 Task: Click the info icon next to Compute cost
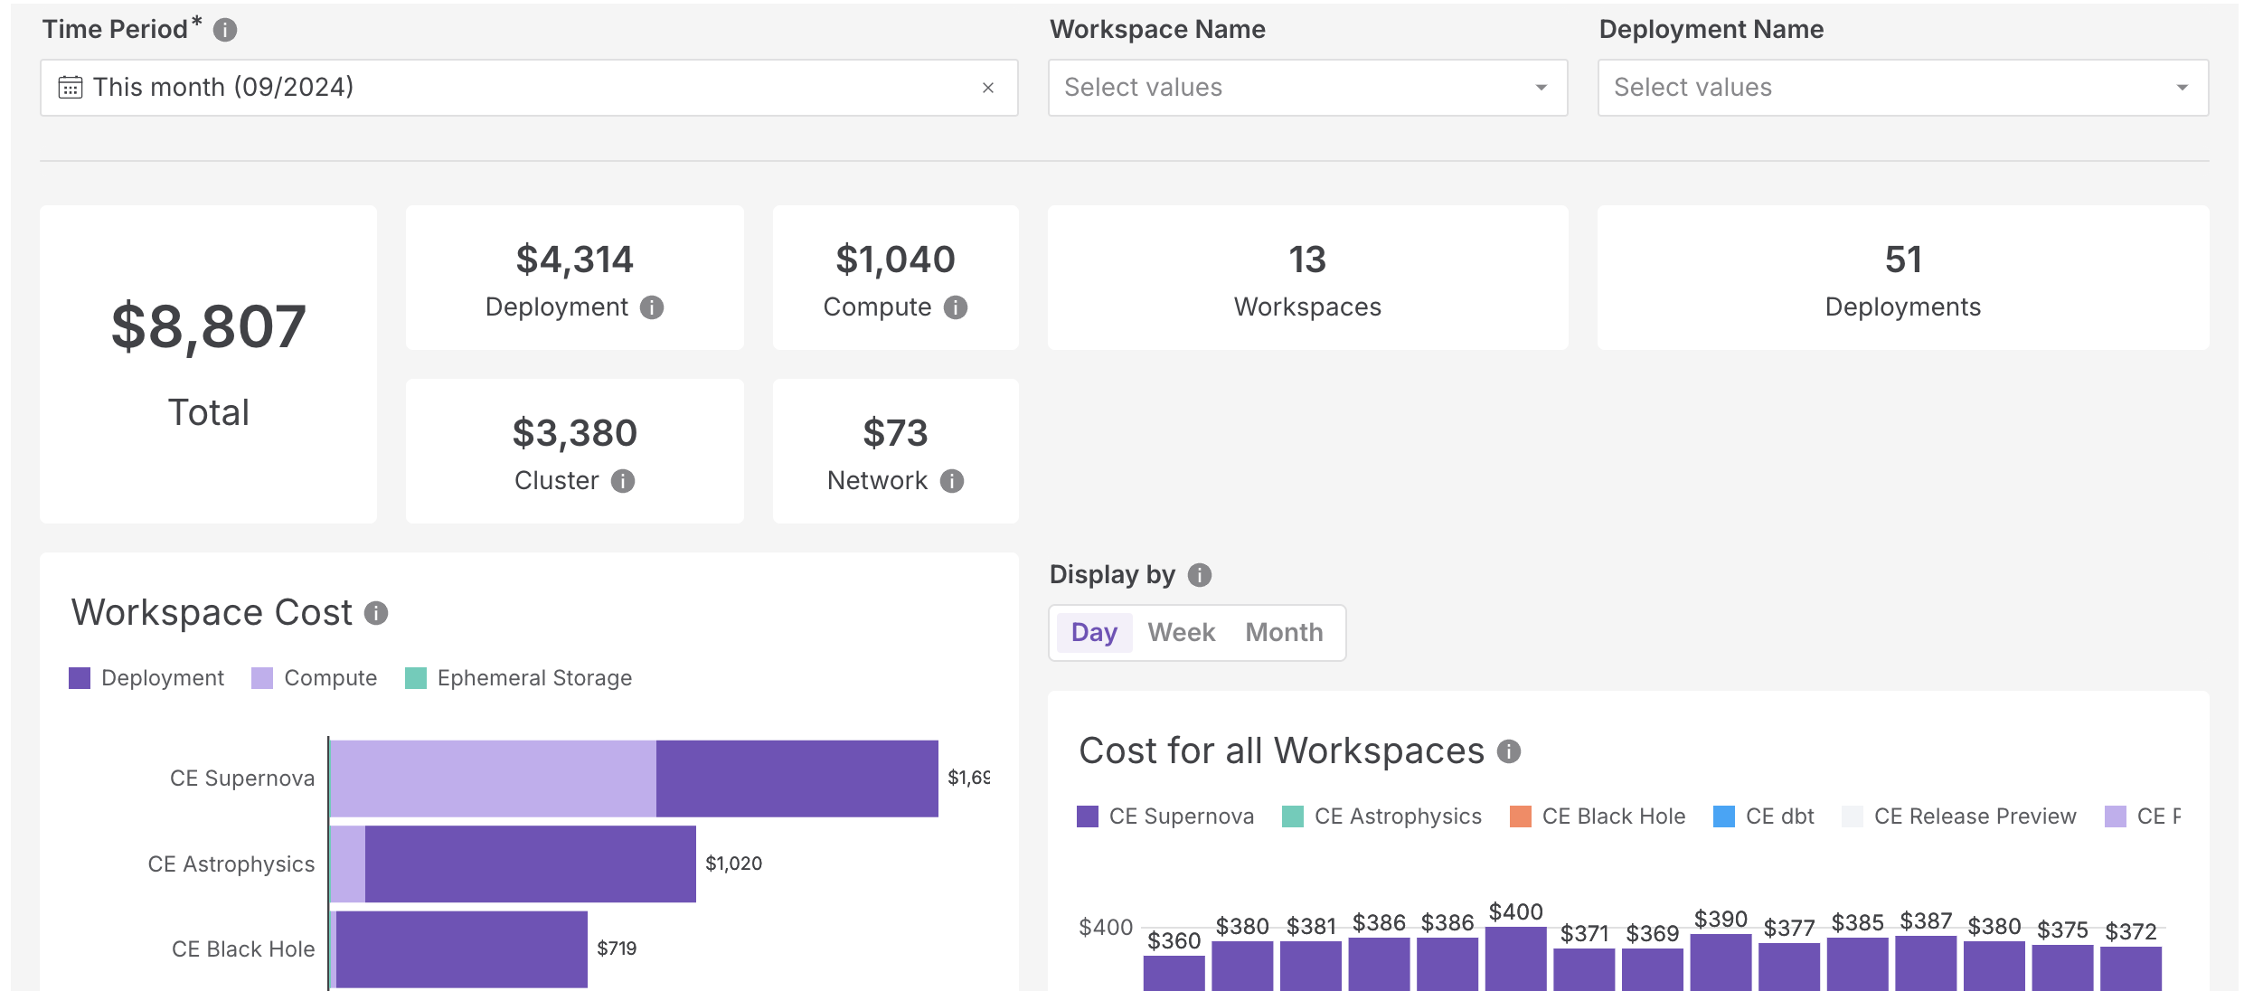click(x=956, y=305)
